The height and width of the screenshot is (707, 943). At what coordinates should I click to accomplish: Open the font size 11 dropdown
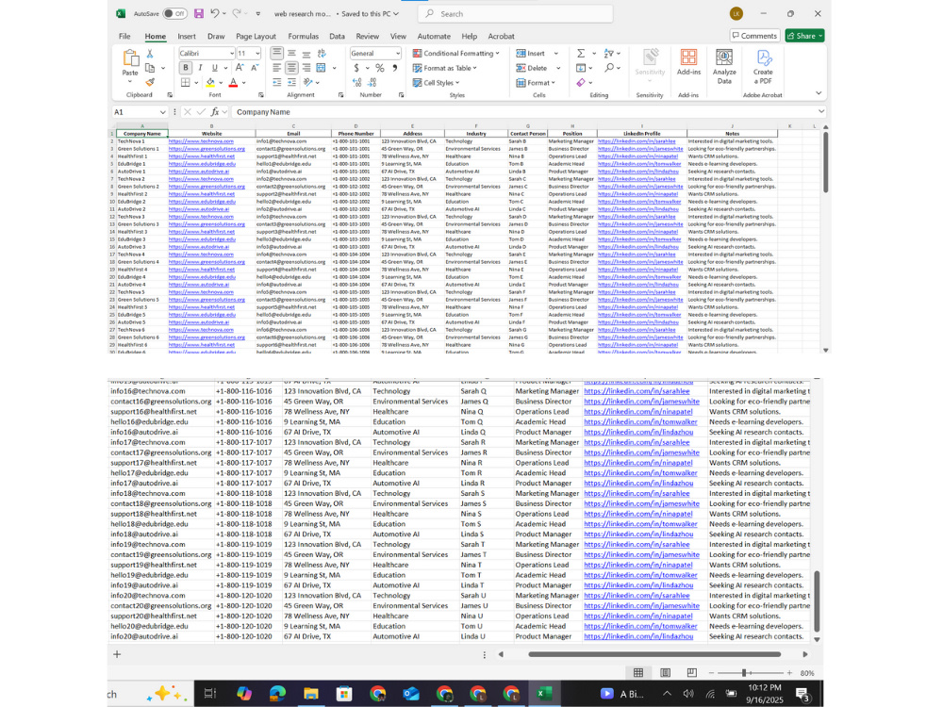tap(258, 54)
